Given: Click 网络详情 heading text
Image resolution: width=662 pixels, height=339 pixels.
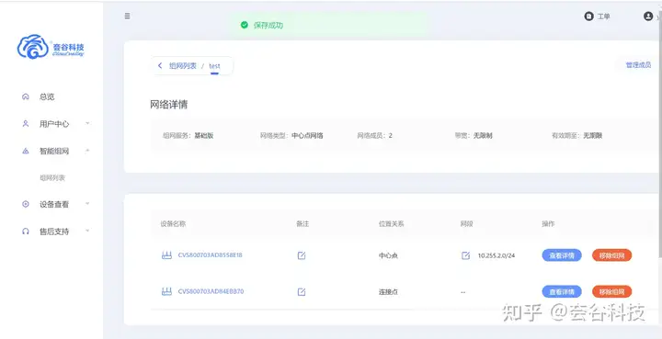Looking at the screenshot, I should click(x=168, y=105).
